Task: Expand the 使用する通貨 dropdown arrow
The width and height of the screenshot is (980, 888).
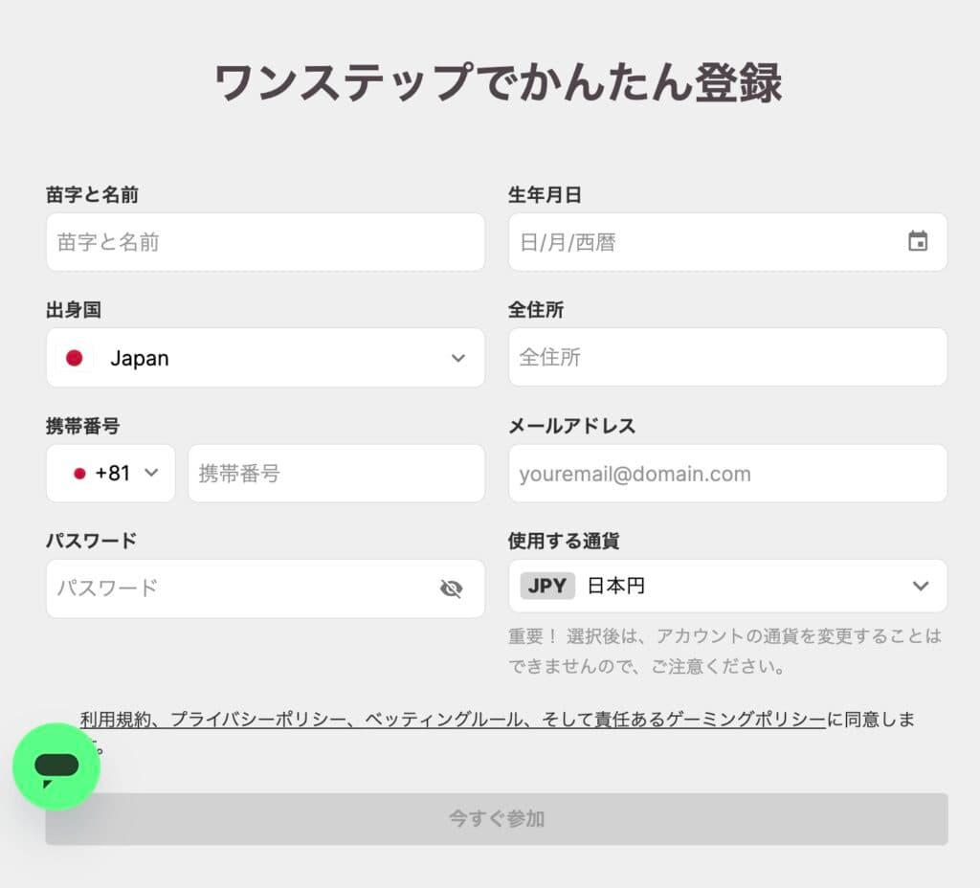Action: 921,586
